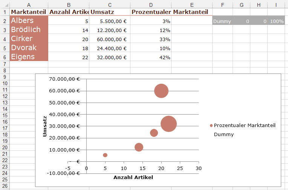This screenshot has height=190, width=288.
Task: Select column A header
Action: point(29,4)
